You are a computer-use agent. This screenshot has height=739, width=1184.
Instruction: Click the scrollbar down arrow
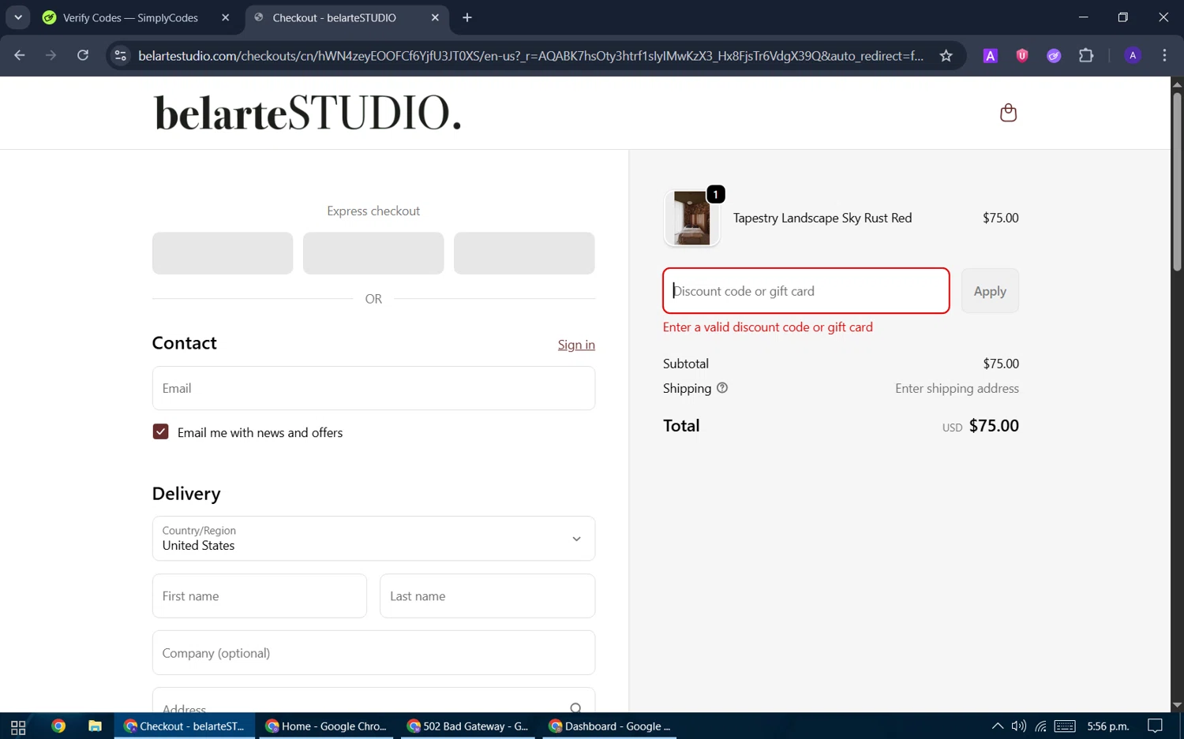(x=1177, y=705)
